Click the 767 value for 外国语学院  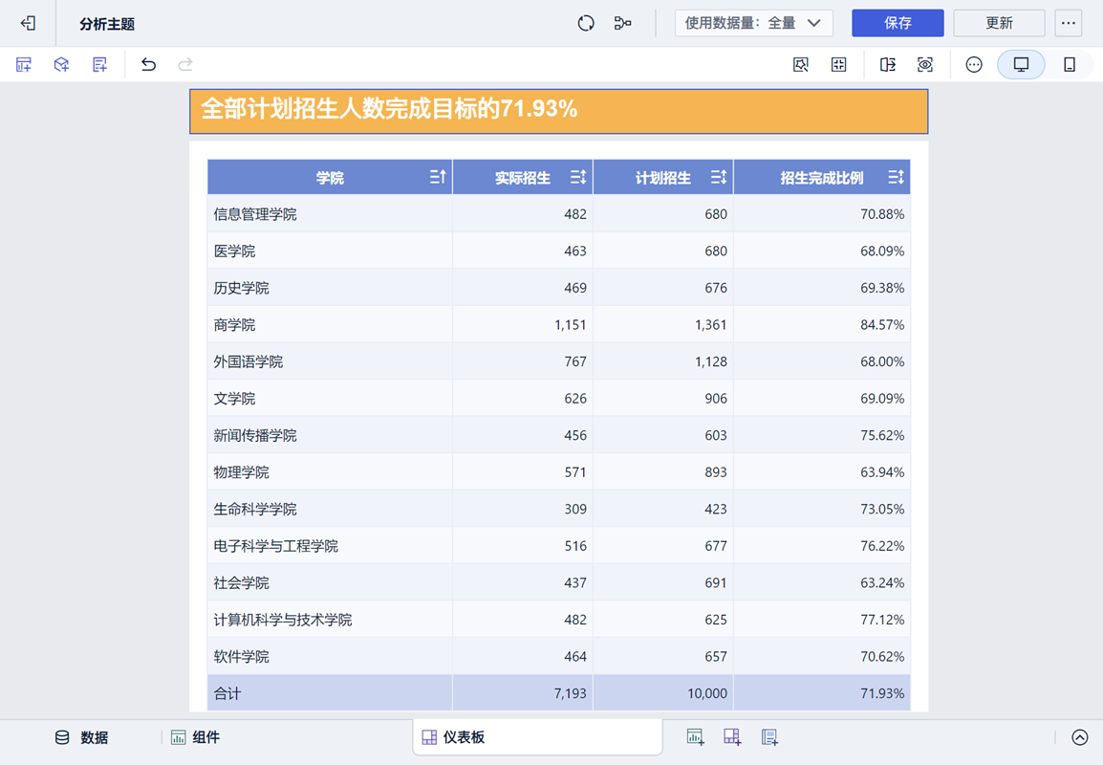pyautogui.click(x=575, y=361)
